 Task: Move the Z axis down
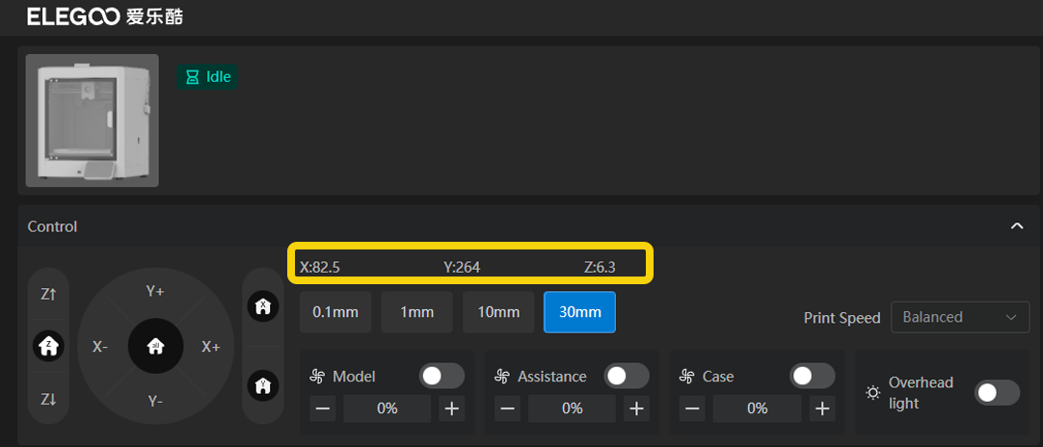(49, 399)
